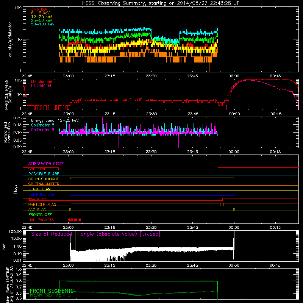Click the SAA_FLAG label

[x=37, y=199]
